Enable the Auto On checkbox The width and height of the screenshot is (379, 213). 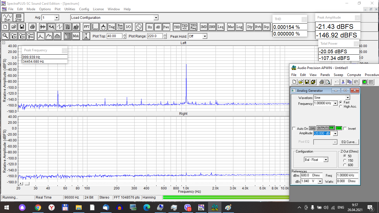294,129
